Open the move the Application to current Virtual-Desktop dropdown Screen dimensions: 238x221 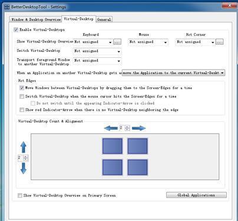click(174, 73)
